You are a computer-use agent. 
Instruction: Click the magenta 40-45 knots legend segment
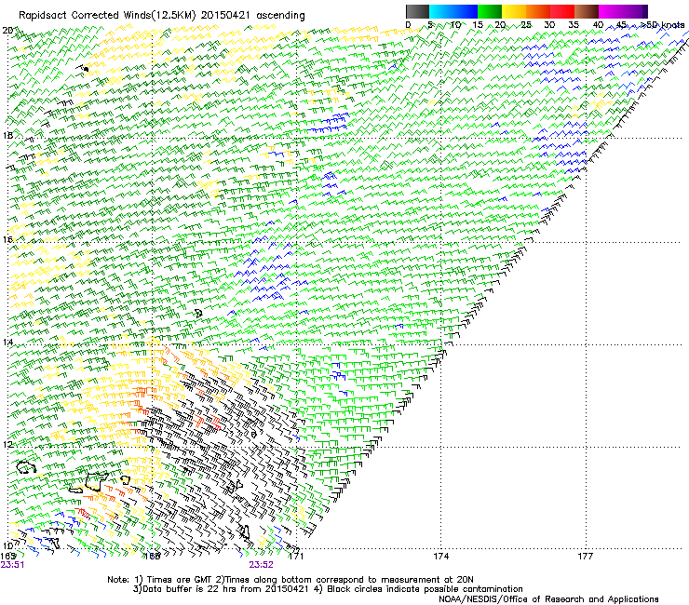click(x=611, y=11)
